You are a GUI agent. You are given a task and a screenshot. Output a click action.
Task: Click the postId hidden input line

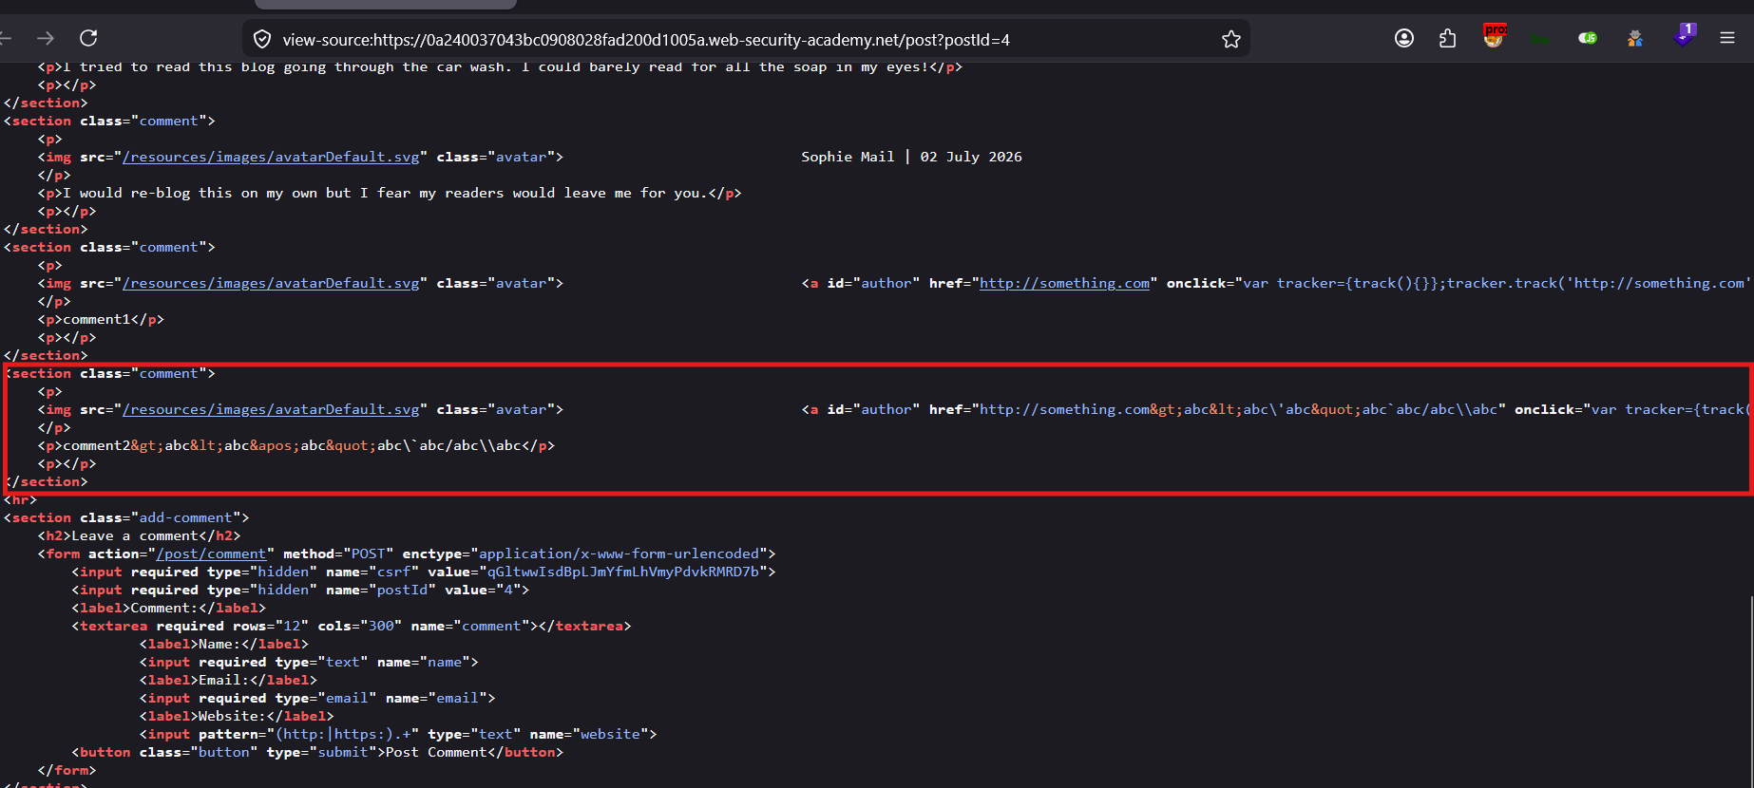pyautogui.click(x=300, y=590)
